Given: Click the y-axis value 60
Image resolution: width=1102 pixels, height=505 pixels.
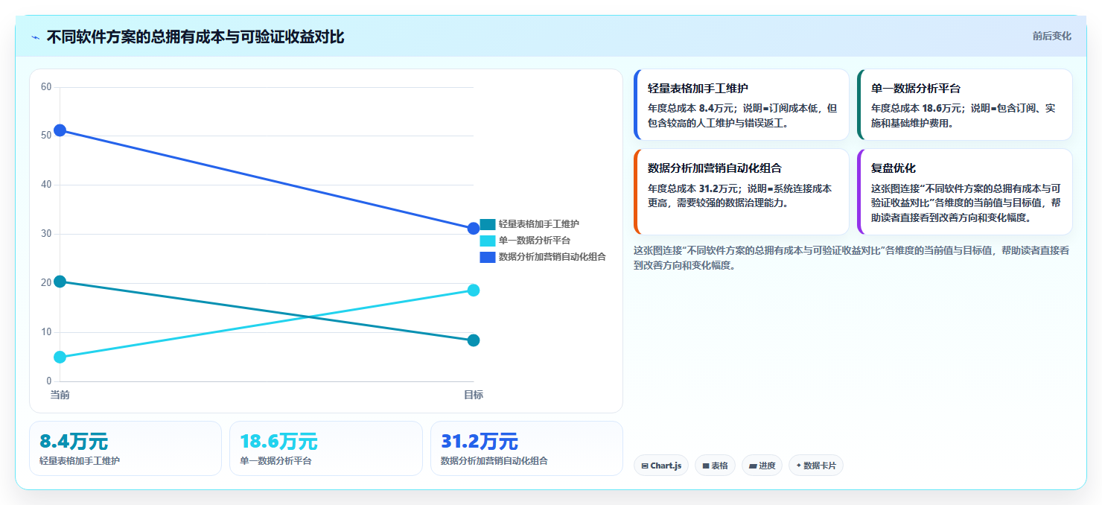Looking at the screenshot, I should pyautogui.click(x=46, y=87).
